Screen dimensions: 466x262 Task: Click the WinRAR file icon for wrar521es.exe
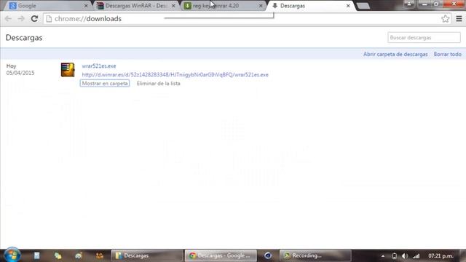[x=68, y=70]
